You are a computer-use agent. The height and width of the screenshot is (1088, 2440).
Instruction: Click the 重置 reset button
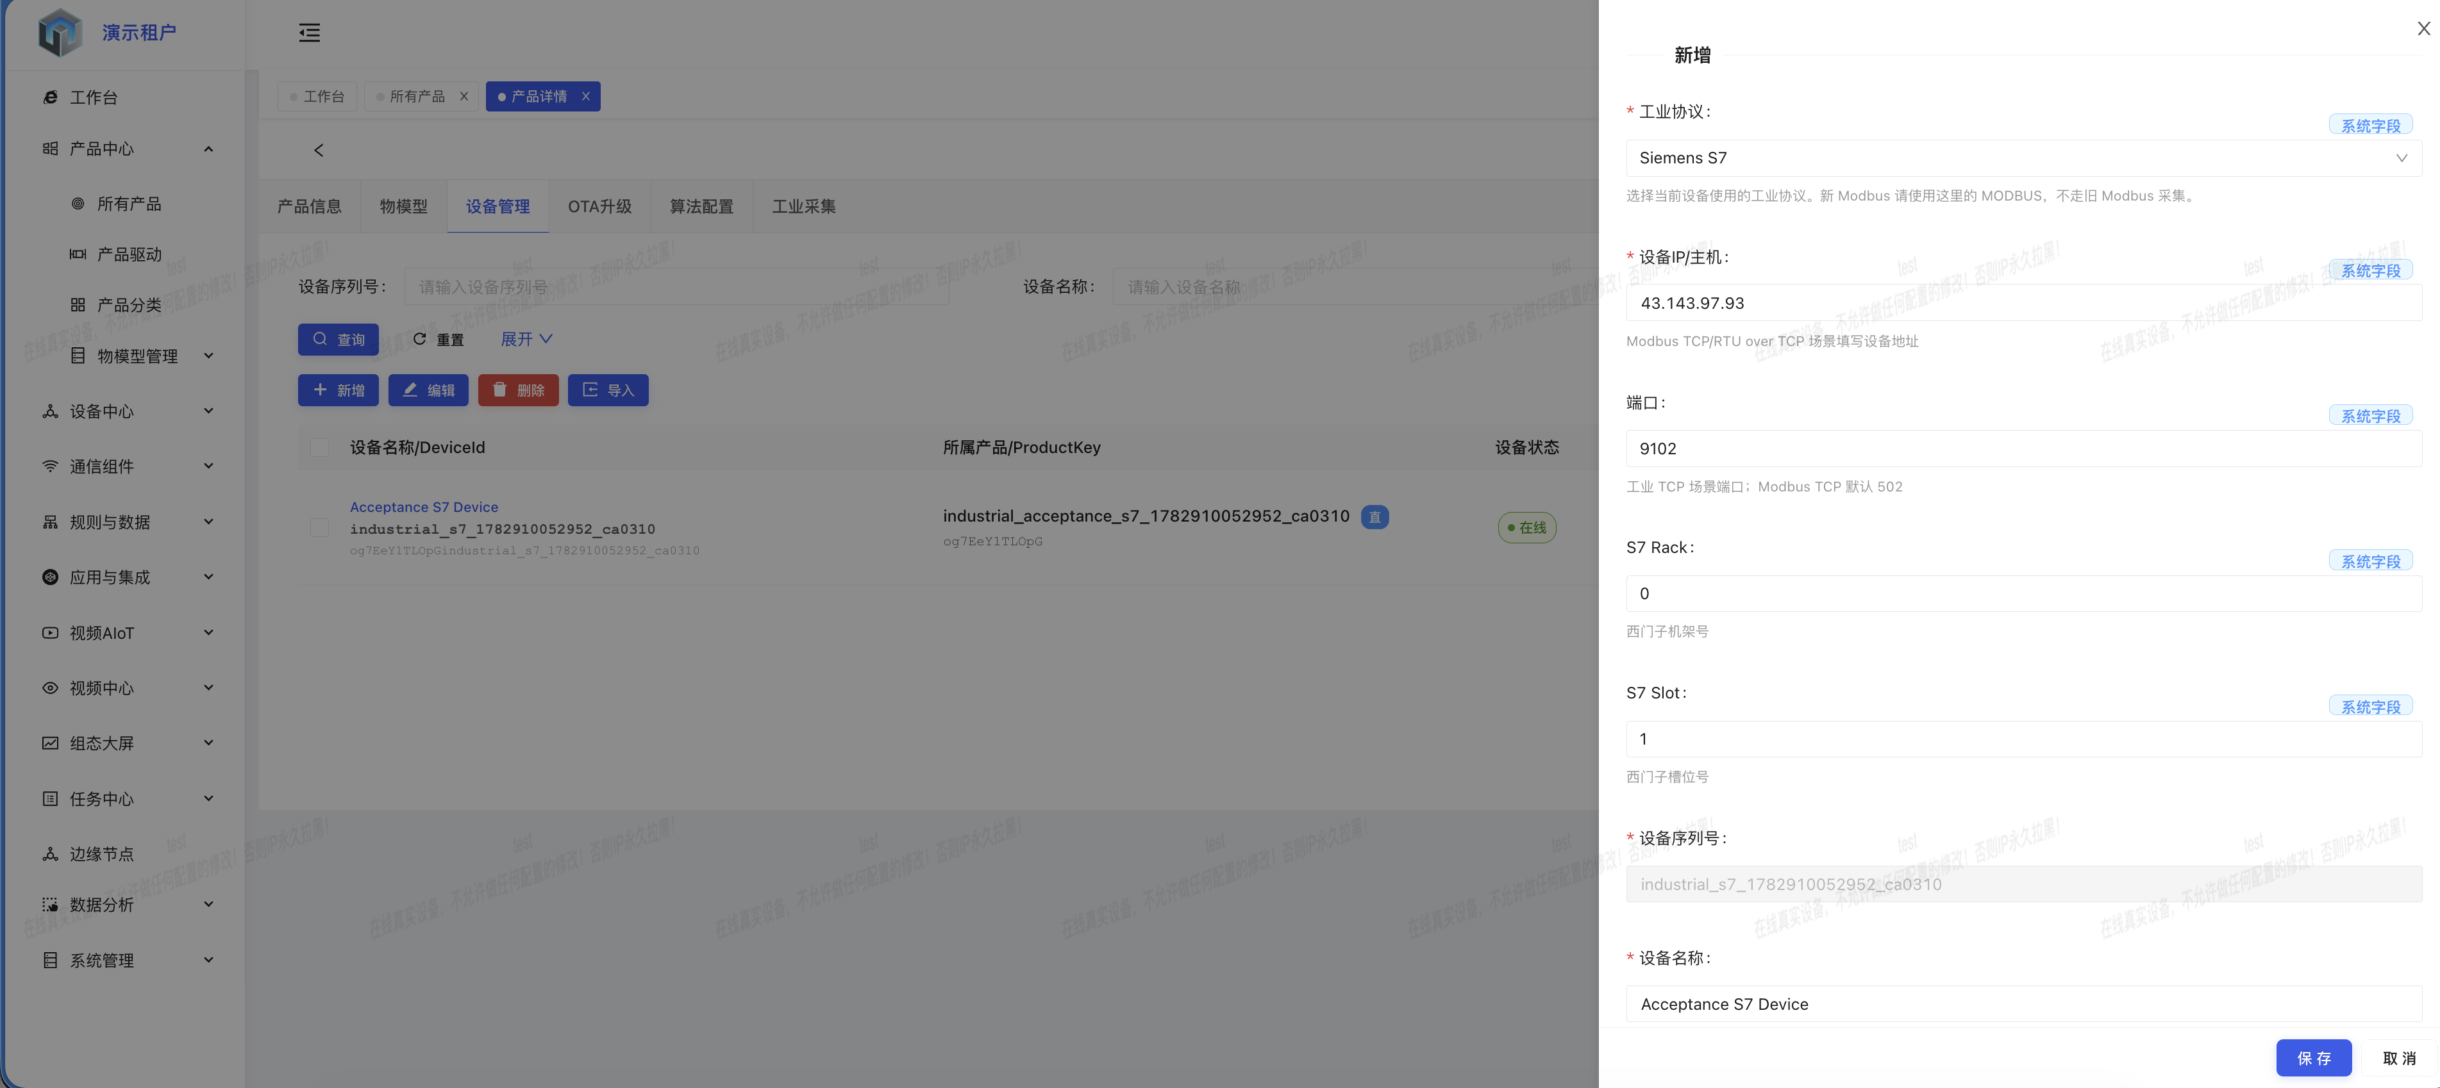tap(439, 339)
